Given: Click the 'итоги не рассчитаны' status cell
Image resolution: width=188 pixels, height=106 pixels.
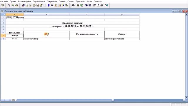Looking at the screenshot, I should coord(122,39).
